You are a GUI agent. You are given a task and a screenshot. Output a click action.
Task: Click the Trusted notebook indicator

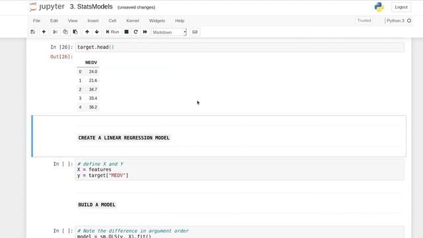(x=364, y=20)
